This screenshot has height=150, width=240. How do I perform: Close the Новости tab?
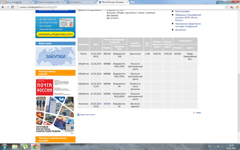click(x=95, y=2)
